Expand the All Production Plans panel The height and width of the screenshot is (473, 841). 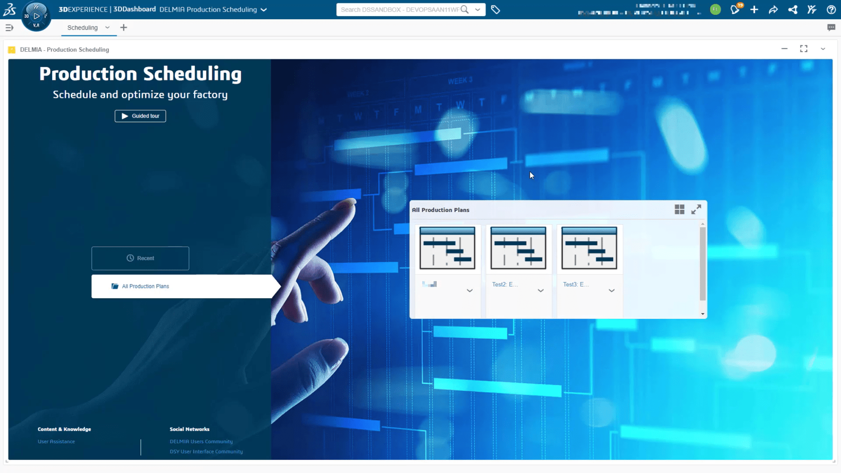pos(696,210)
